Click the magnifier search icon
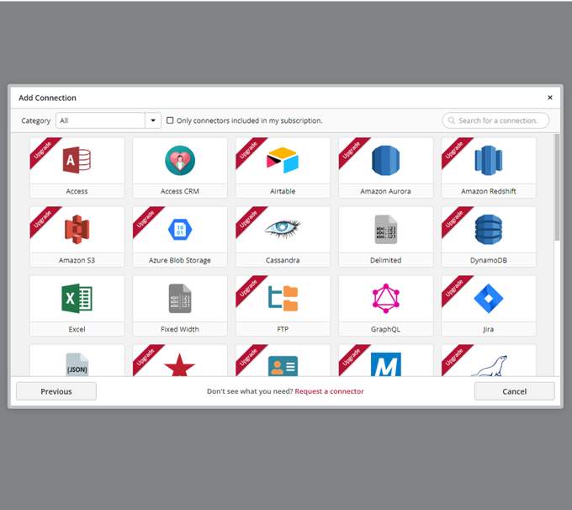Viewport: 572px width, 510px height. click(451, 120)
